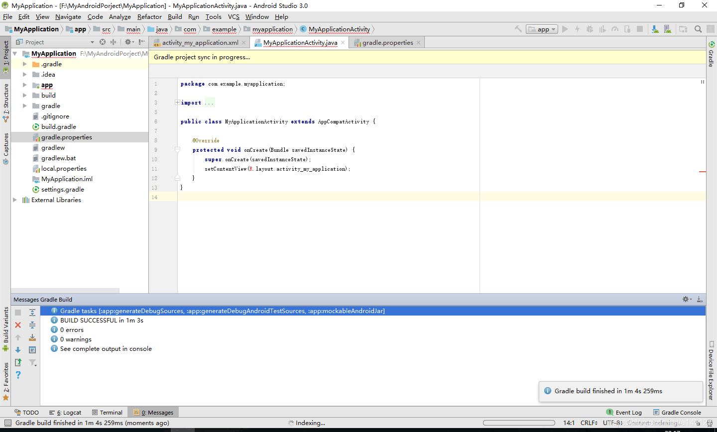717x432 pixels.
Task: Open the Build Variants tool window
Action: [x=6, y=328]
